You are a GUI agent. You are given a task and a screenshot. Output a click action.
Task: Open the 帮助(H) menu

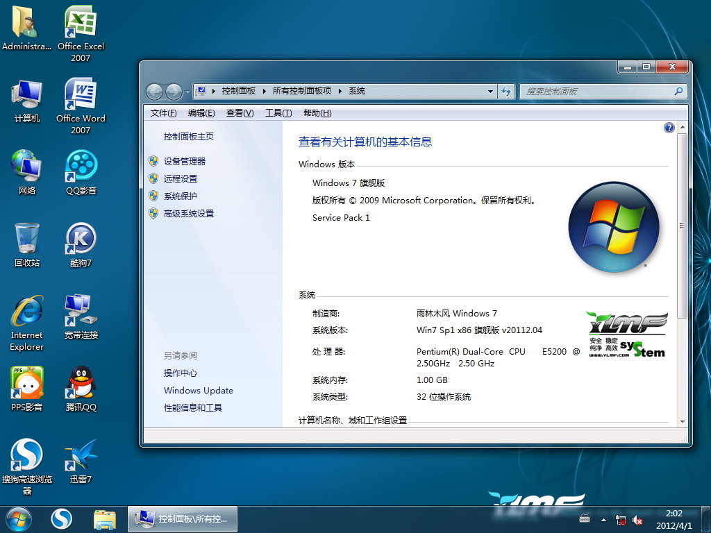pos(317,113)
